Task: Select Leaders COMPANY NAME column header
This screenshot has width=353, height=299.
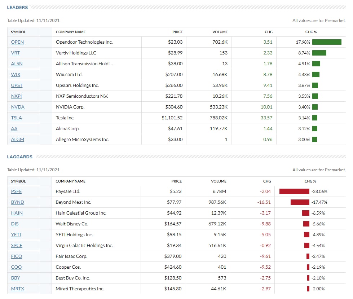Action: [71, 32]
